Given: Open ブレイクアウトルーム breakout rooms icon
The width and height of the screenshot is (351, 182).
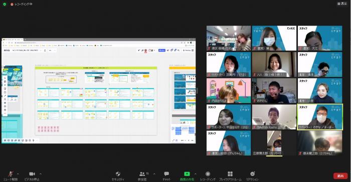Looking at the screenshot, I should click(230, 173).
